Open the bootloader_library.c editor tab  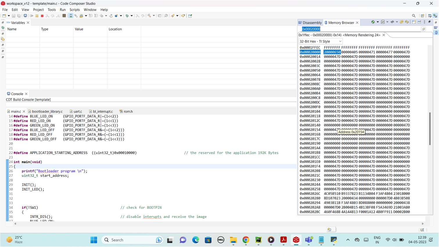[x=47, y=111]
